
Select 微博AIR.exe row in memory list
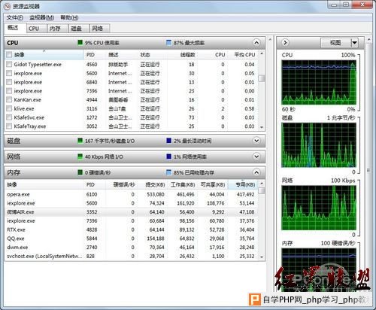[x=132, y=212]
